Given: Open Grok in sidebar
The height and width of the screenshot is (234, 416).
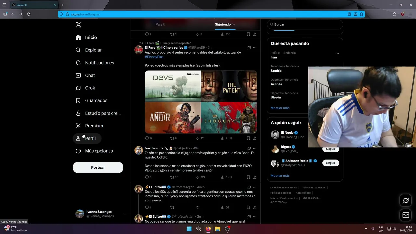Looking at the screenshot, I should (x=85, y=88).
